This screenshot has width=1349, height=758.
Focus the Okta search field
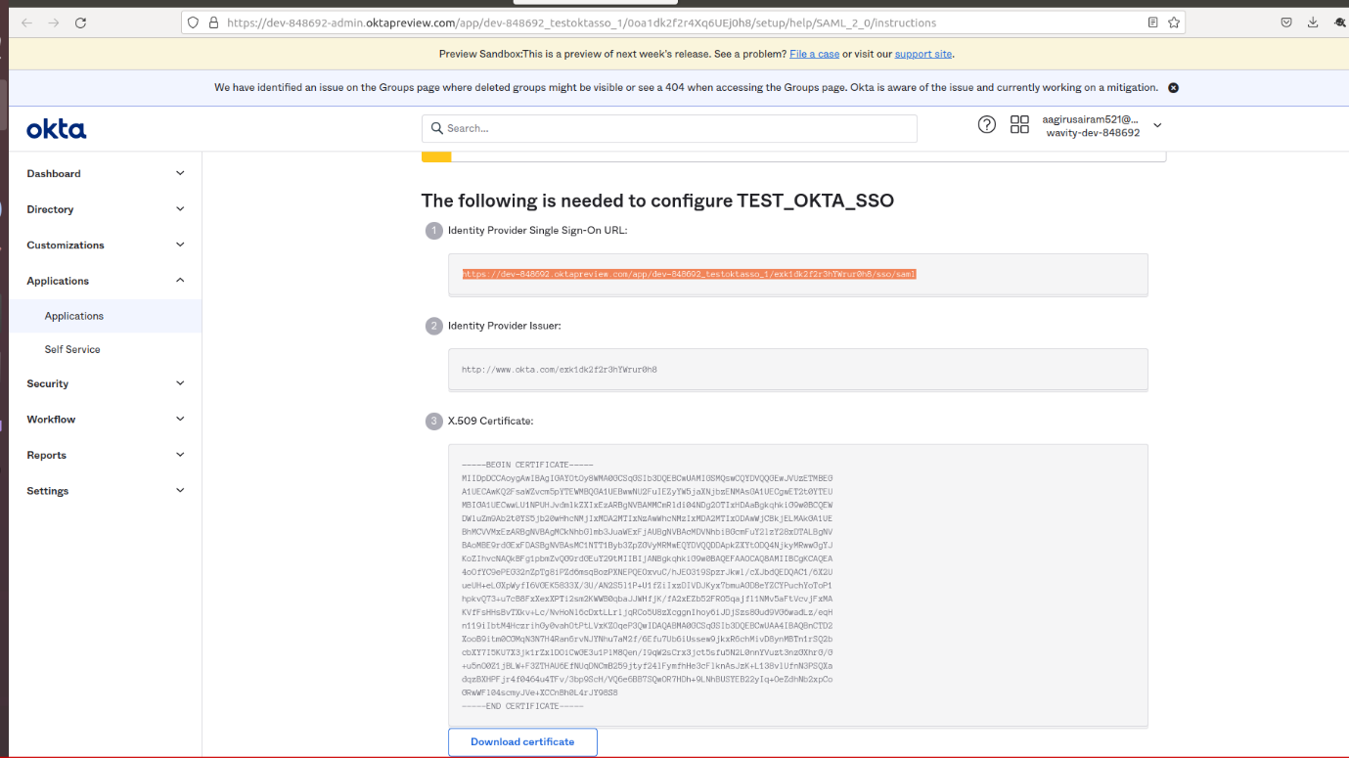[x=669, y=128]
